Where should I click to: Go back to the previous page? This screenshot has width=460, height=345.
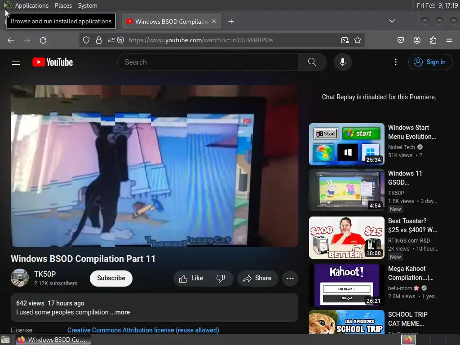click(11, 40)
